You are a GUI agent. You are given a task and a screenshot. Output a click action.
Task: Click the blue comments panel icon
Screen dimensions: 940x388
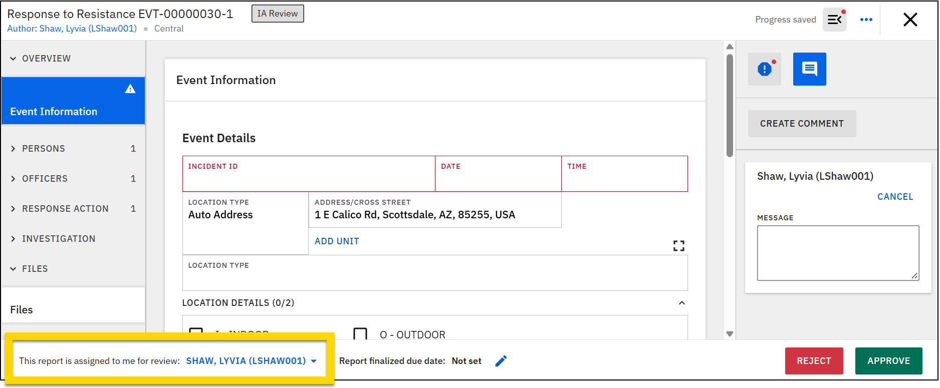[x=809, y=69]
